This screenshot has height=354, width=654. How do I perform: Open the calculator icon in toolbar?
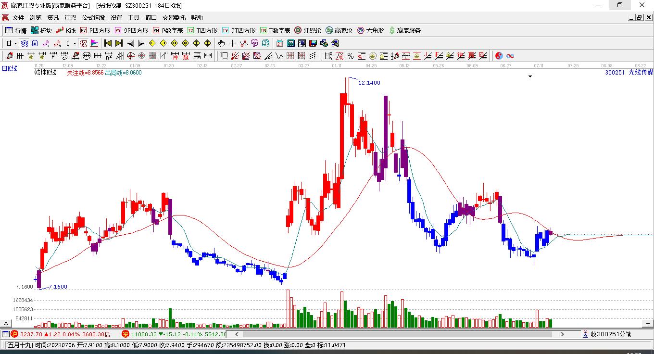pos(291,43)
